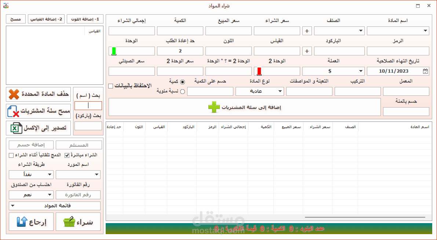Close the شراء المواد window
This screenshot has height=240, width=437.
click(429, 6)
